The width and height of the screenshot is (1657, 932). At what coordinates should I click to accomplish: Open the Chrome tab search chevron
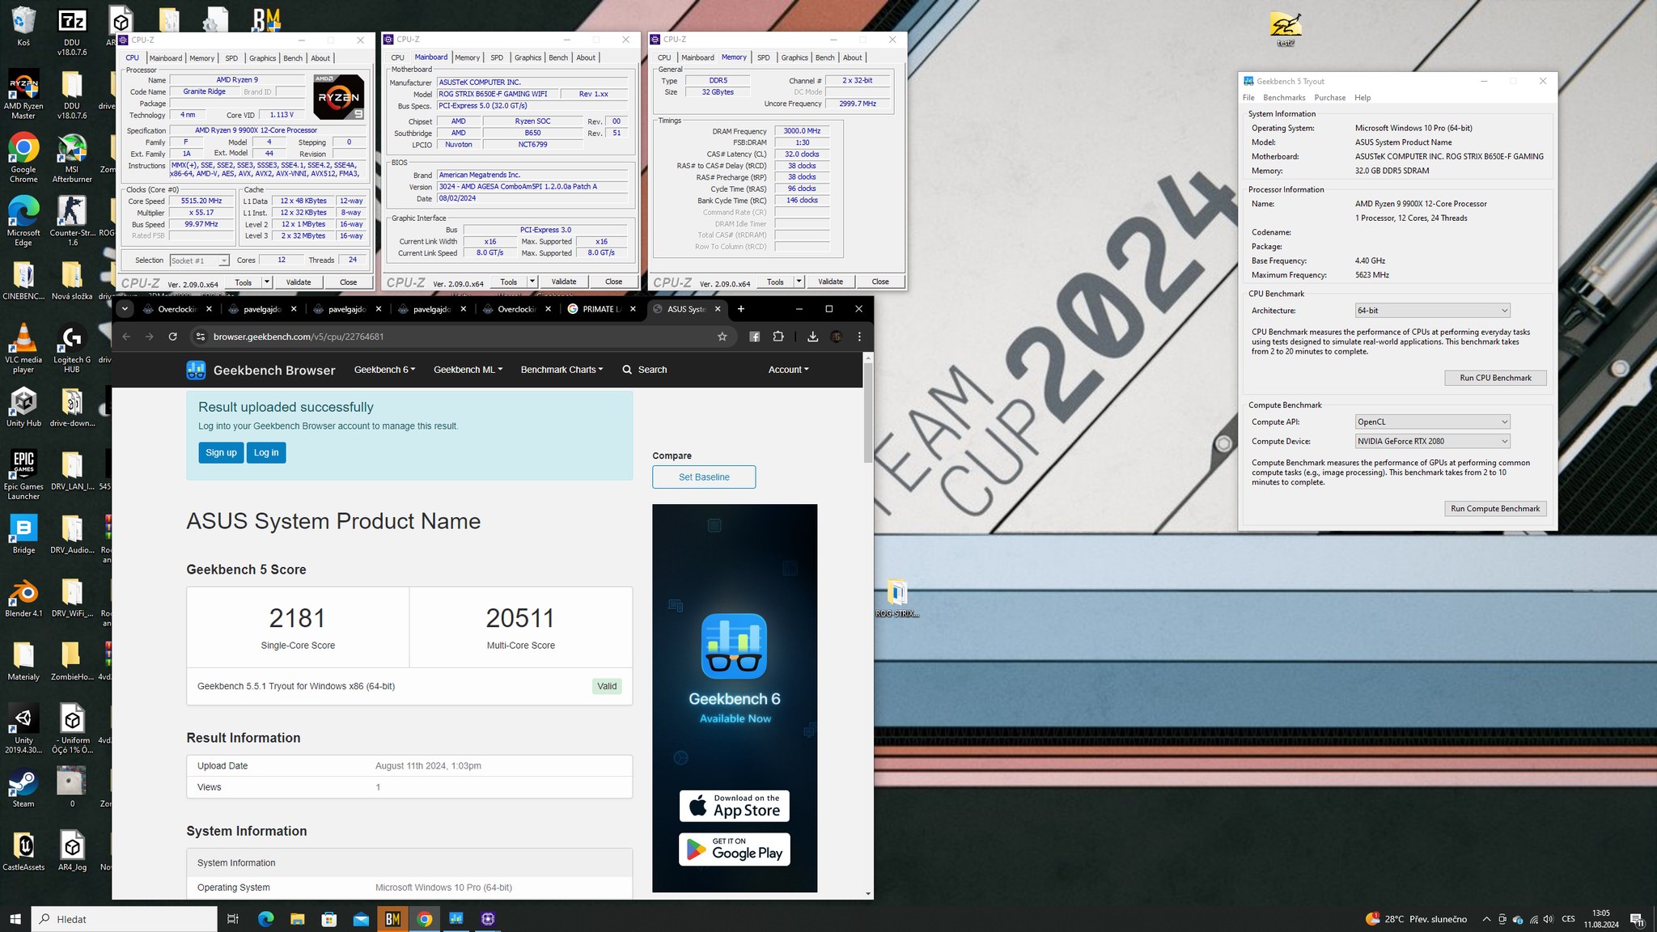pos(125,309)
